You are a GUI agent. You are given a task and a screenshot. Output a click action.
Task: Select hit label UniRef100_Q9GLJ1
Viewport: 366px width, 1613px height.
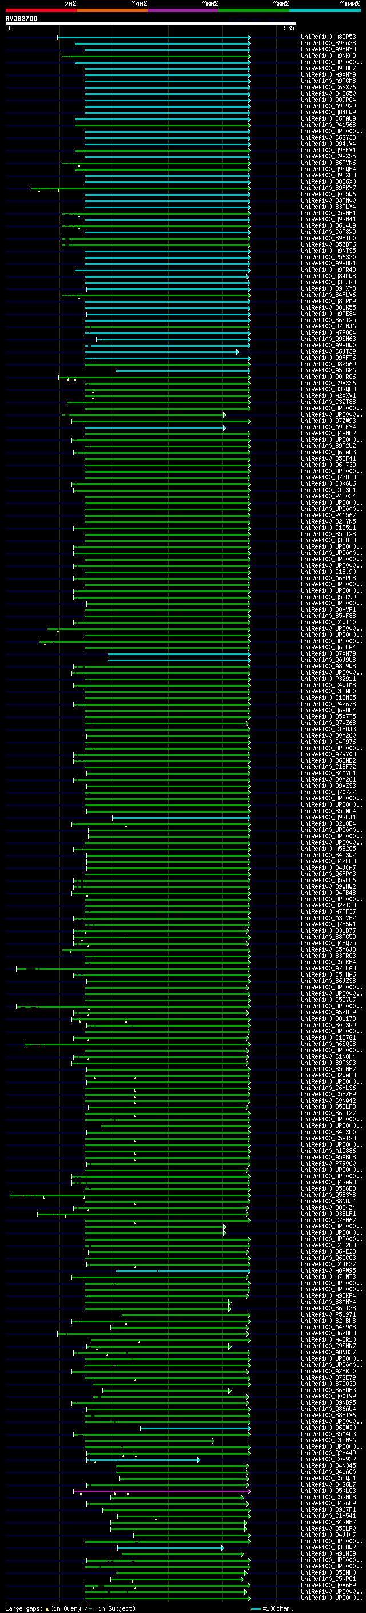[x=328, y=817]
